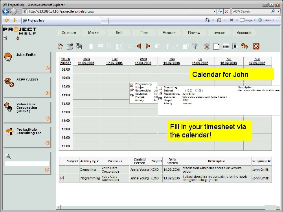
Task: Open the Market menu
Action: (x=94, y=33)
